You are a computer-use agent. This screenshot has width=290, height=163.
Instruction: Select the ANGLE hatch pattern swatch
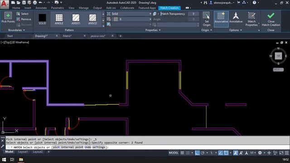click(x=59, y=19)
